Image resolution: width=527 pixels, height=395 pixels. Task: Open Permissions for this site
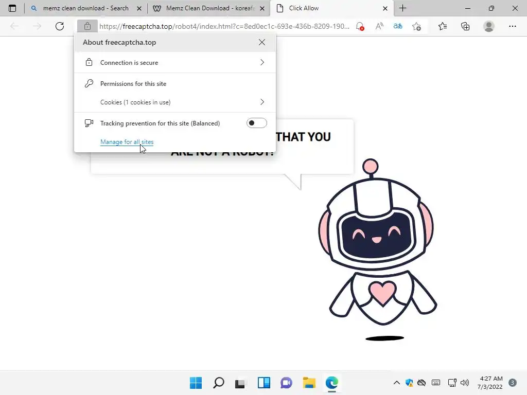tap(133, 84)
